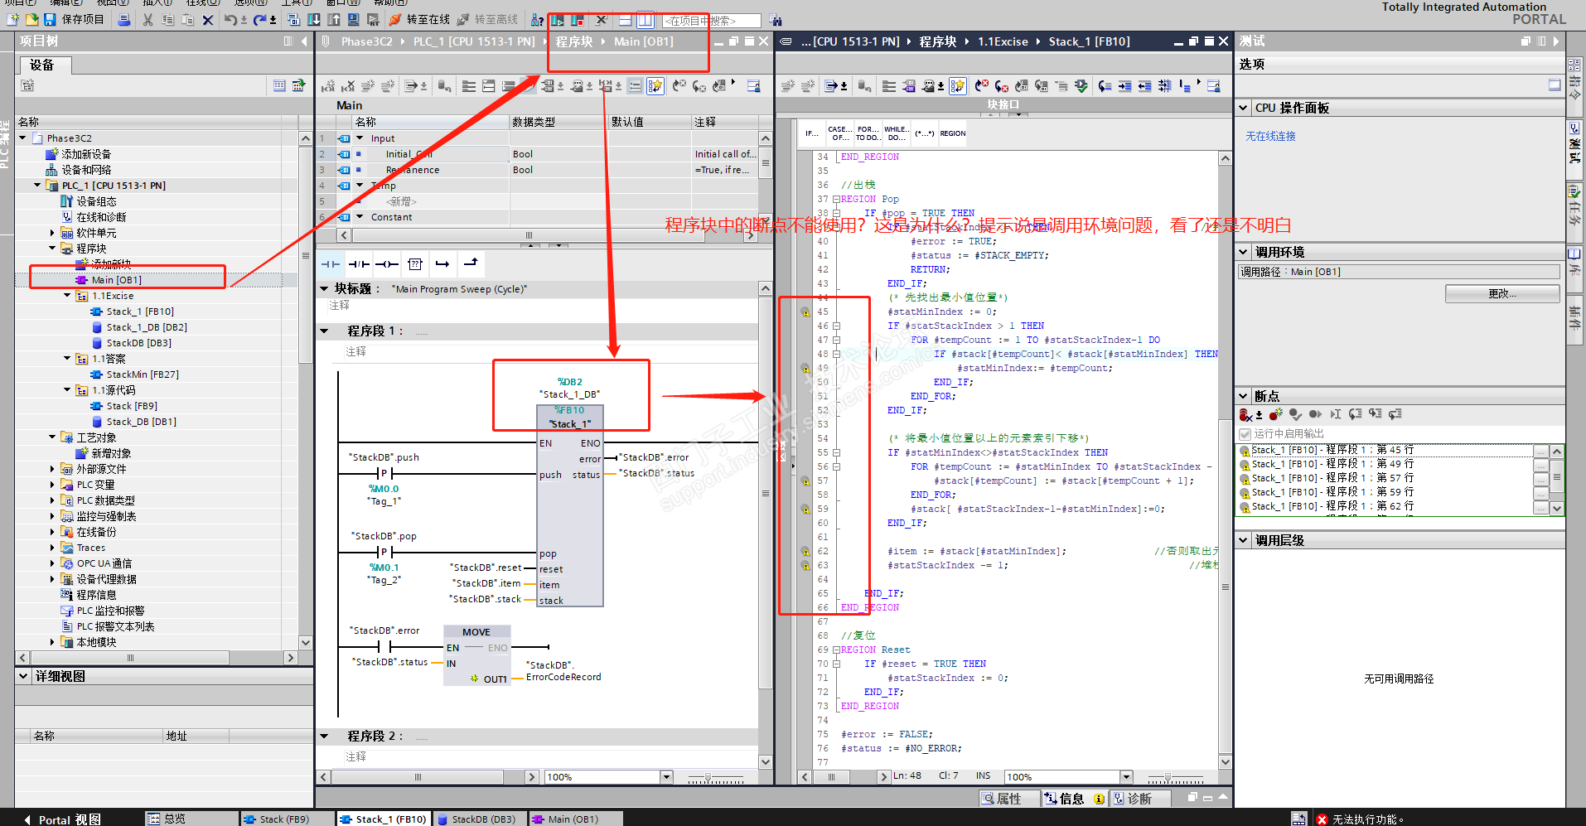
Task: Open the Main editor zoom 100% dropdown
Action: click(x=666, y=777)
